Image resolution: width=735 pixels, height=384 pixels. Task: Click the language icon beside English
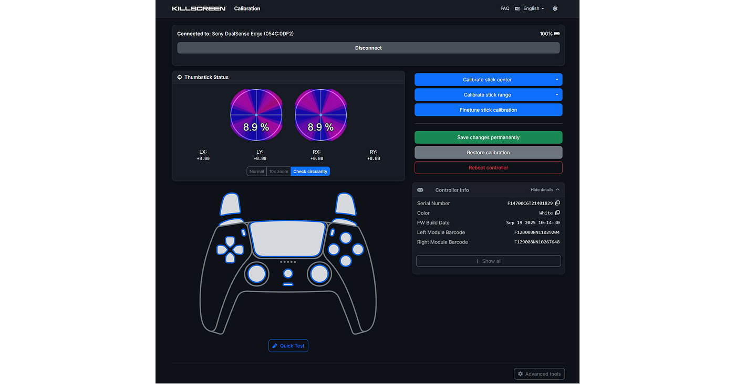coord(517,8)
